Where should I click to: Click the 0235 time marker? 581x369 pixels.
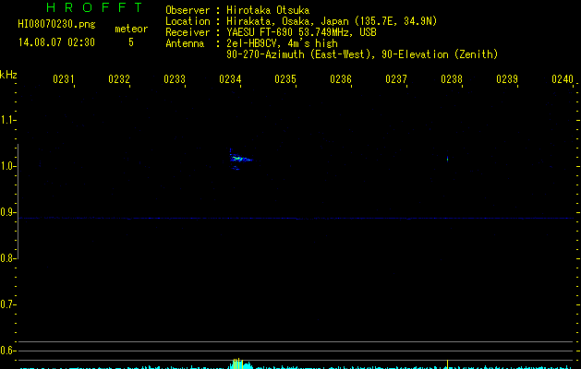coord(285,79)
